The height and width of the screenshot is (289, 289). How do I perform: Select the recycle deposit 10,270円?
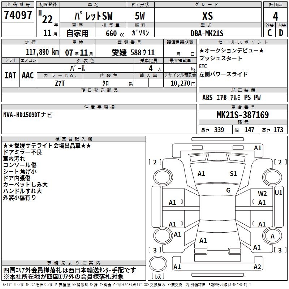(x=183, y=83)
